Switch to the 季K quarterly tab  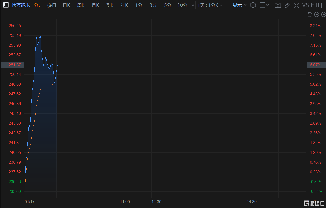110,5
